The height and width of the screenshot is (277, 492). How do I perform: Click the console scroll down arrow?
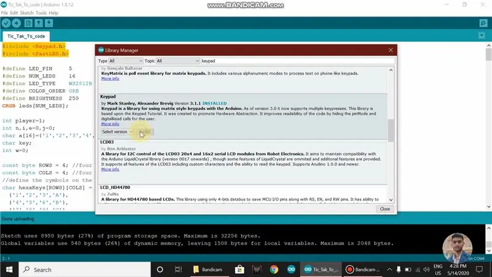point(488,251)
